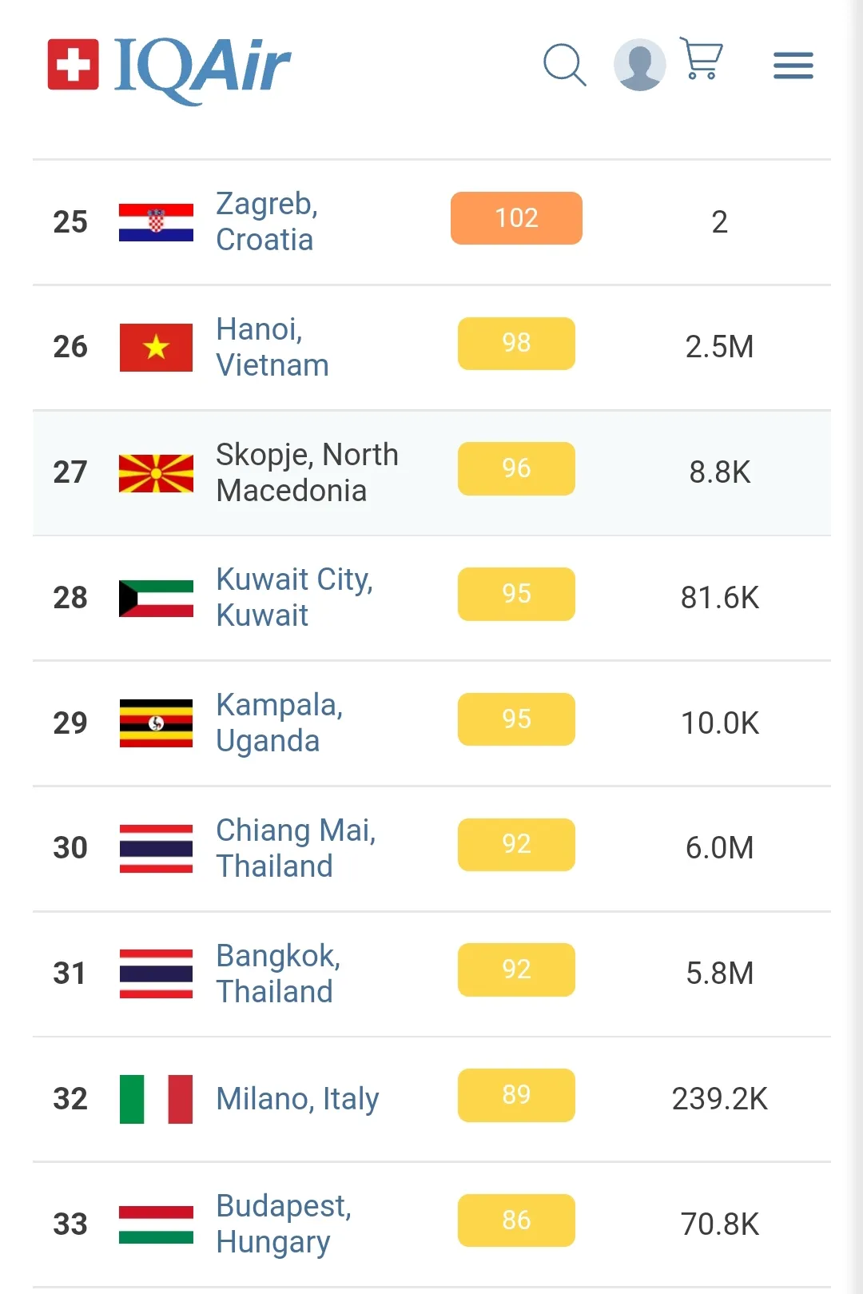The height and width of the screenshot is (1294, 863).
Task: Open the Hanoi, Vietnam link
Action: 272,347
